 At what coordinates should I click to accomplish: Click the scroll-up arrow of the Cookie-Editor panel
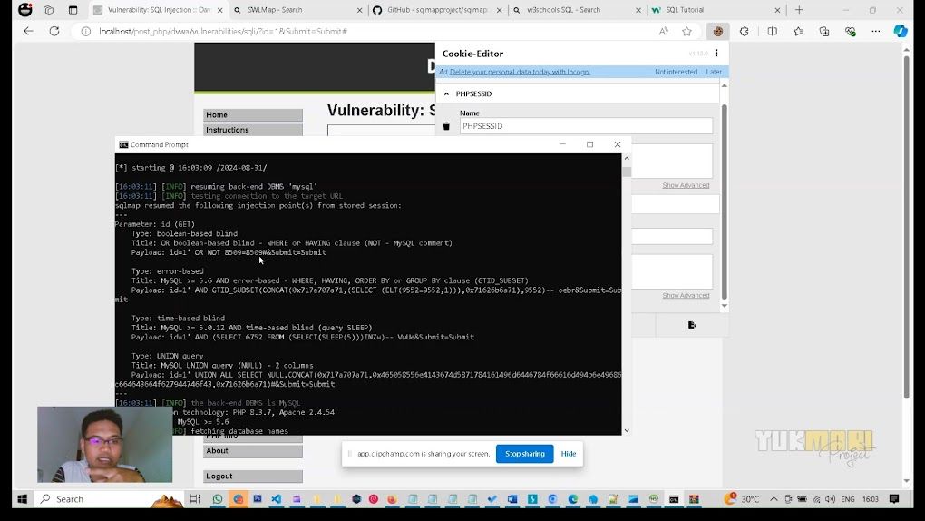[x=725, y=85]
